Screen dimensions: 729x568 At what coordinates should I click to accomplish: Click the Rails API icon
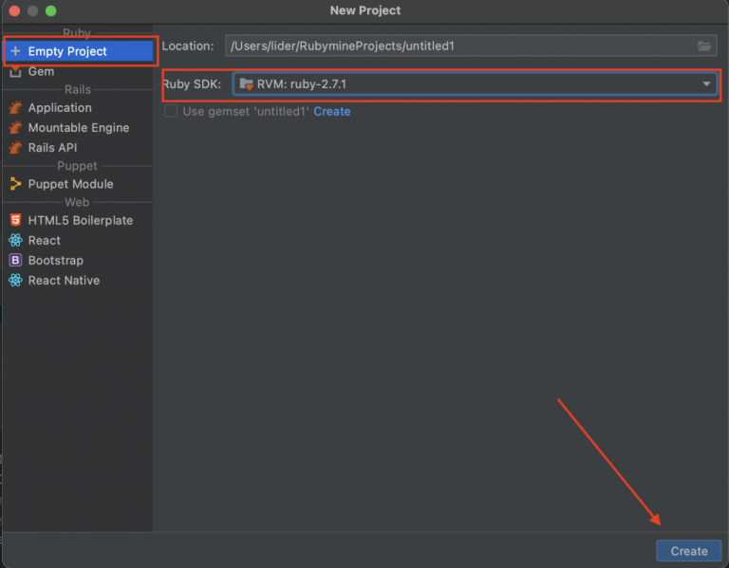(15, 148)
